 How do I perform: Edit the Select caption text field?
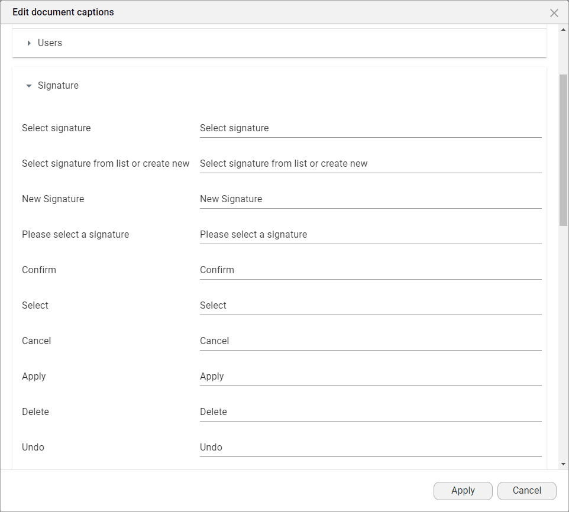(370, 306)
